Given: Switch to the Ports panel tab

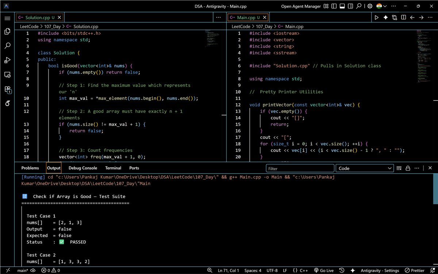Looking at the screenshot, I should 134,168.
